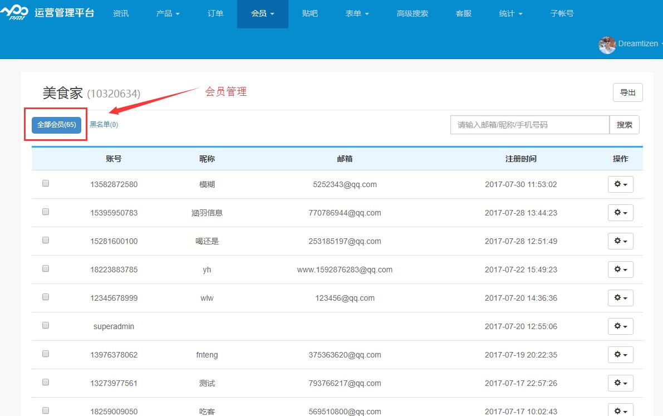Click the member search input field

click(x=529, y=125)
